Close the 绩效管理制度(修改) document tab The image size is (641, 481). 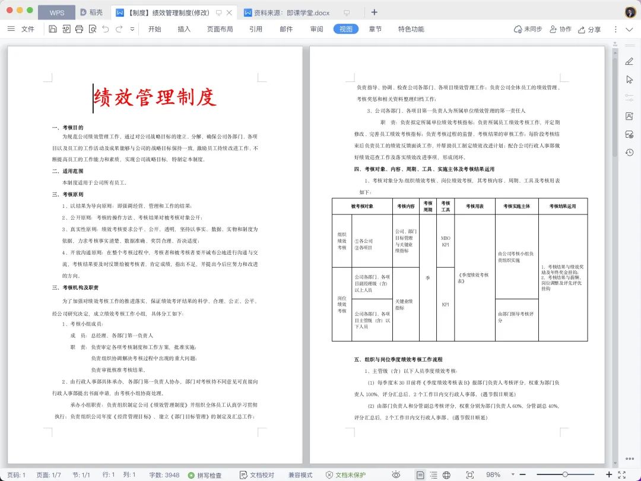click(229, 12)
